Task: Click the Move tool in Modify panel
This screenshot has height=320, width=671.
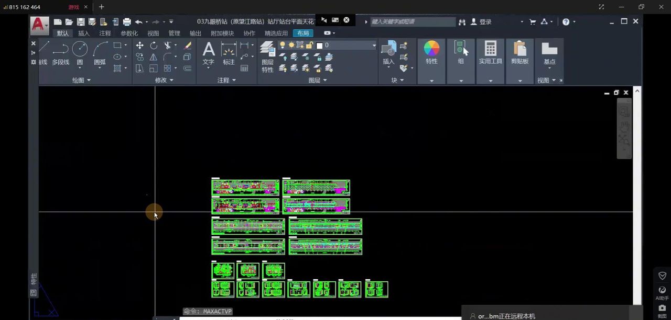Action: pos(139,45)
